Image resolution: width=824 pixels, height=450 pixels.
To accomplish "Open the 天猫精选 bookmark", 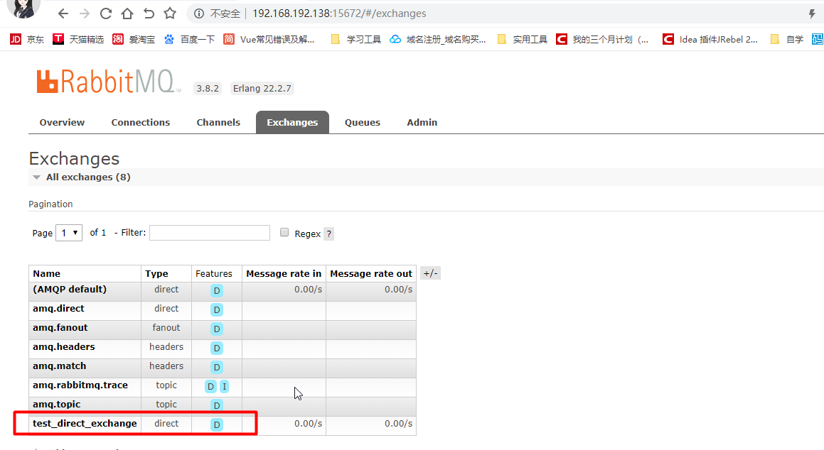I will pos(78,39).
